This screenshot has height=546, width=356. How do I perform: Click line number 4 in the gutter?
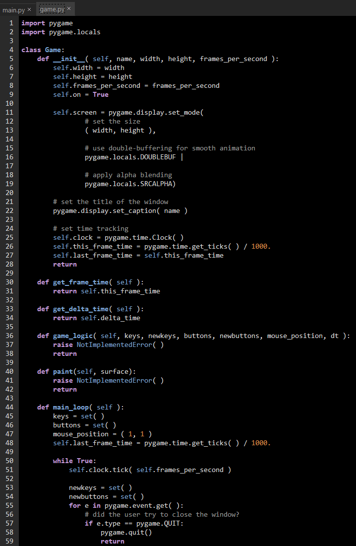[x=11, y=50]
